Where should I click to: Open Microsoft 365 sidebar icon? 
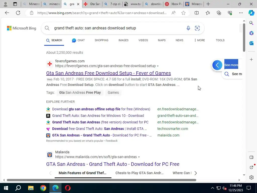pyautogui.click(x=251, y=33)
